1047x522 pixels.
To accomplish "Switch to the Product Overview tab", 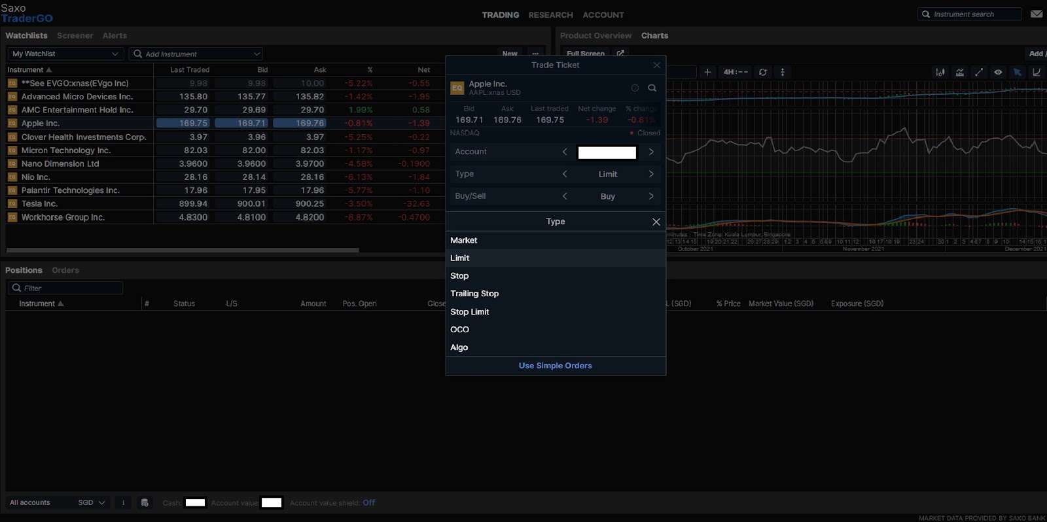I will [x=595, y=36].
